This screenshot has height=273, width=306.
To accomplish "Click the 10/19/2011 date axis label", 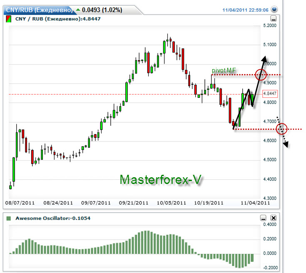I will click(x=209, y=203).
